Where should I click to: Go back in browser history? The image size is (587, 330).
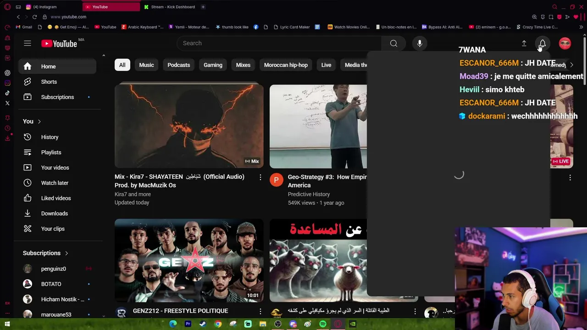pyautogui.click(x=18, y=17)
